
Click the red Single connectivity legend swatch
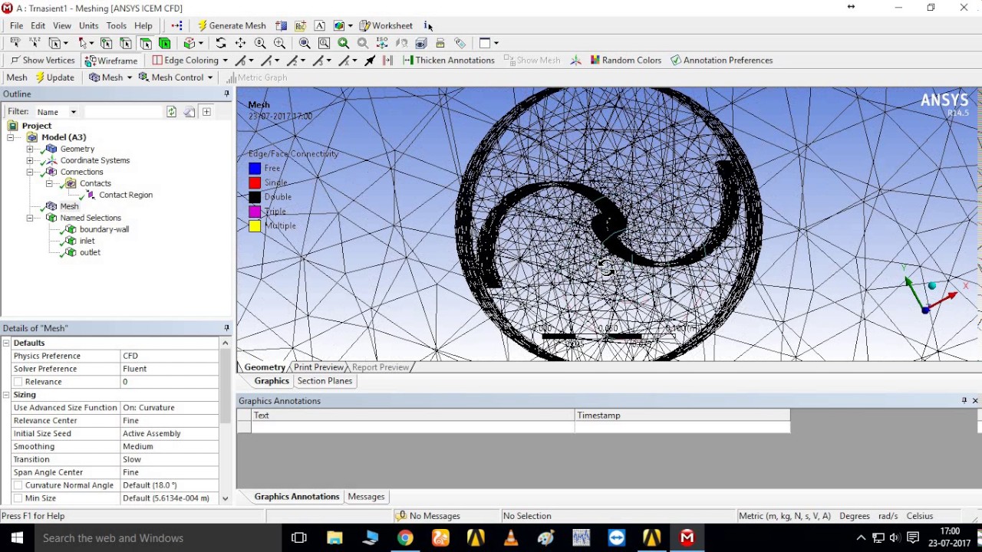[255, 182]
